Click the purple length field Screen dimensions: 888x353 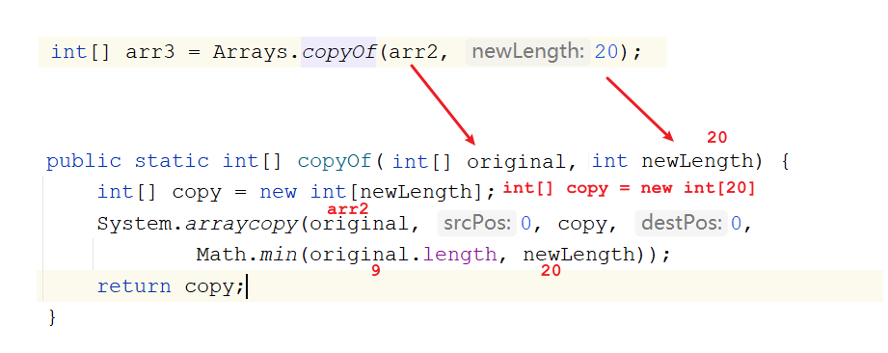[460, 256]
